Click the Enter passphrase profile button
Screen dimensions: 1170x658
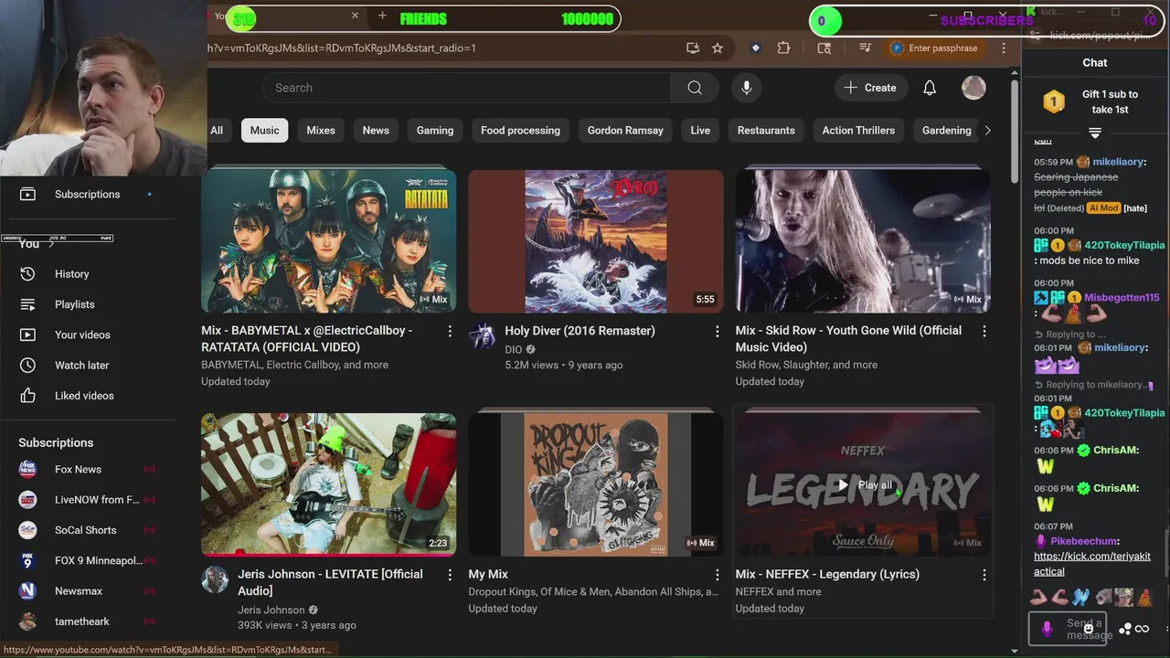pyautogui.click(x=934, y=48)
